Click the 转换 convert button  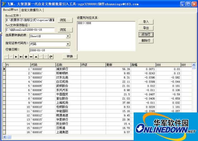point(70,56)
